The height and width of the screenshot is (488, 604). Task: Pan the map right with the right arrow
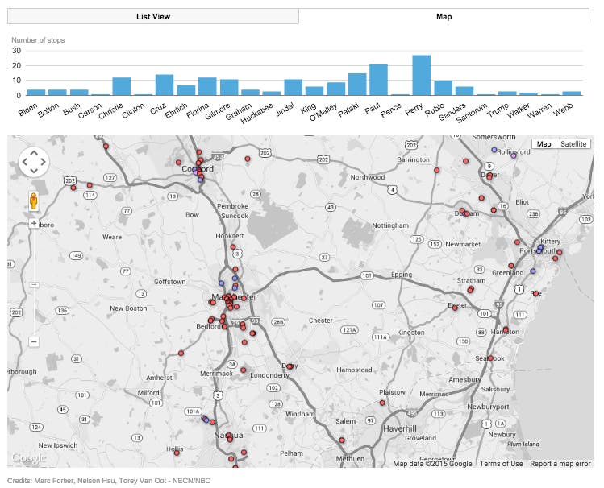(44, 162)
